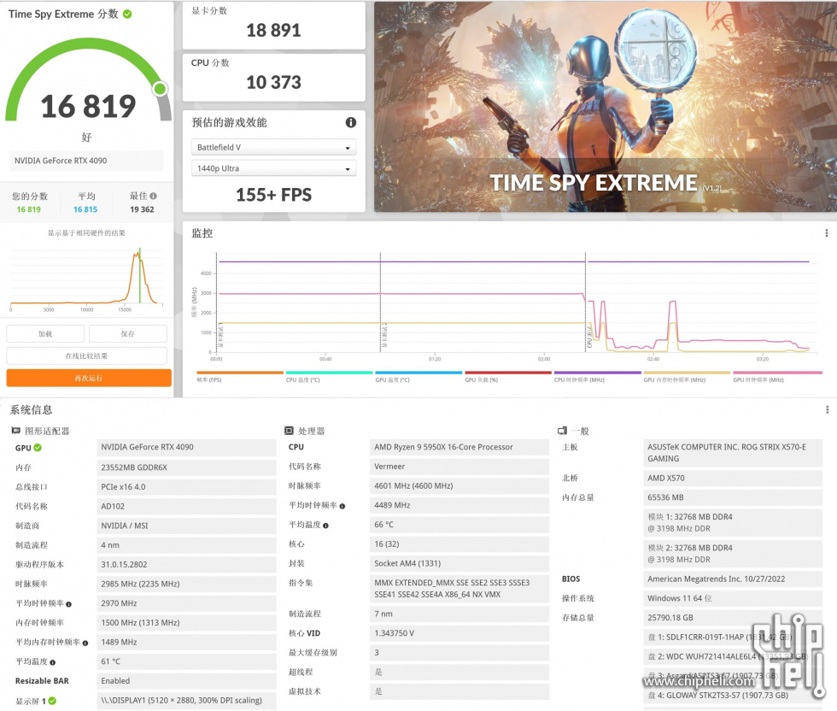Click the 23552MB GDDR6X memory value
The height and width of the screenshot is (711, 837).
click(x=186, y=467)
